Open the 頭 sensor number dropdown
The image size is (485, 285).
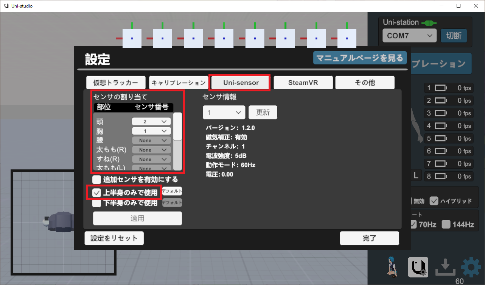coord(151,122)
